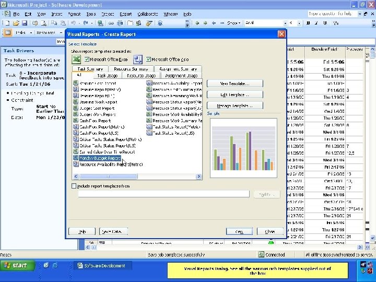
Task: Click the Paste toolbar icon
Action: tap(63, 23)
